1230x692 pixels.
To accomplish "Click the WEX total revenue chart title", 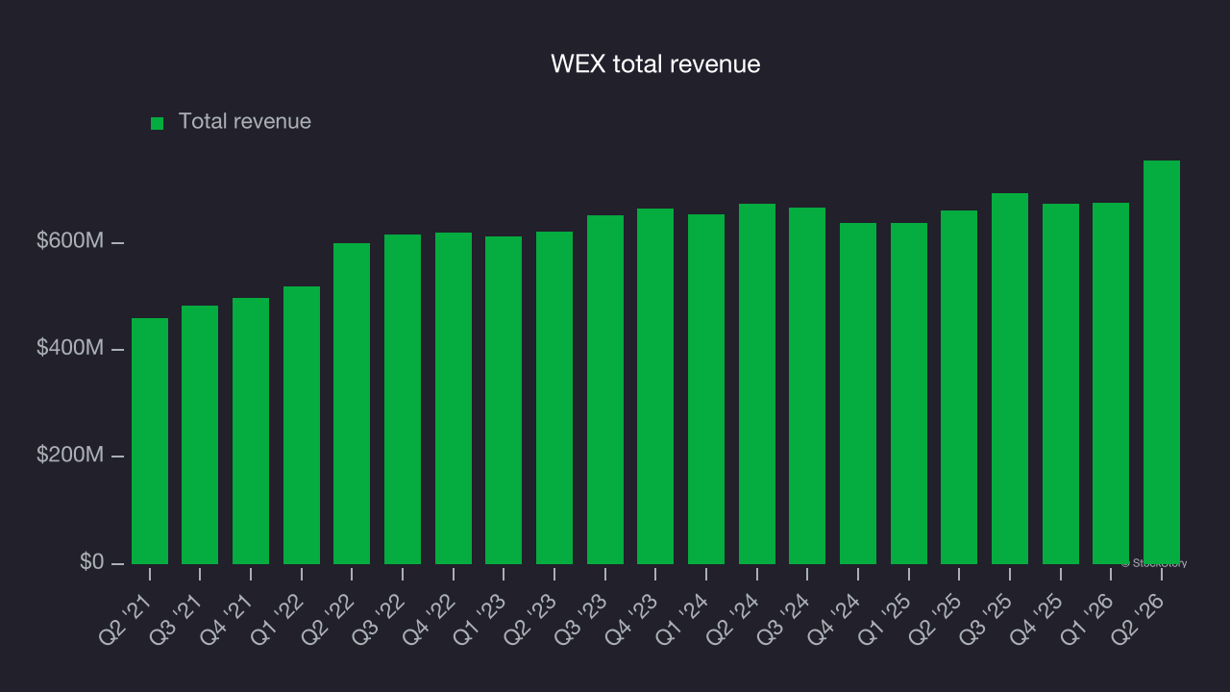I will tap(655, 64).
